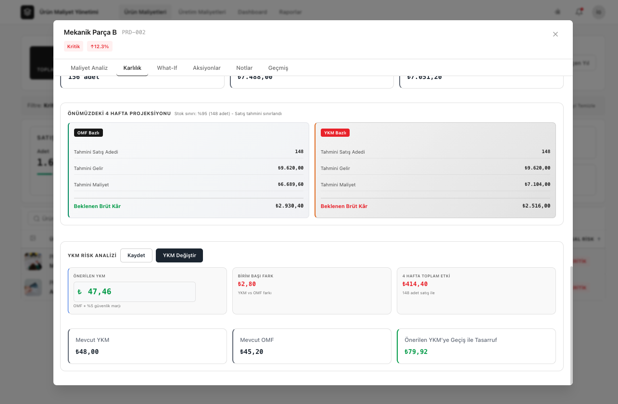
Task: Go to the Aksiyonlar tab
Action: coord(207,68)
